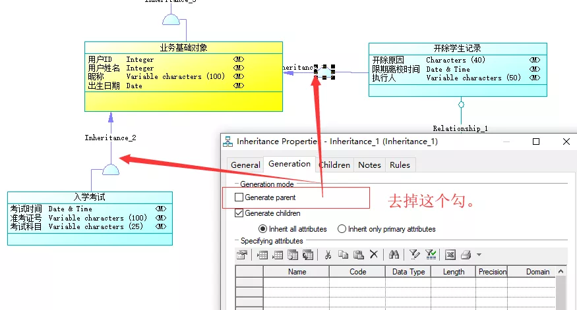Click 准考证号 attribute row
Viewport: 577px width, 310px height.
pos(88,218)
